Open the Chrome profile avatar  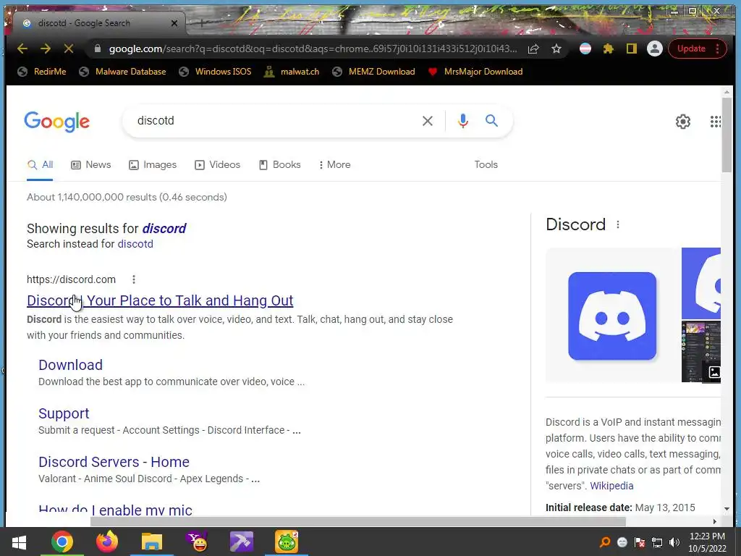pyautogui.click(x=654, y=49)
